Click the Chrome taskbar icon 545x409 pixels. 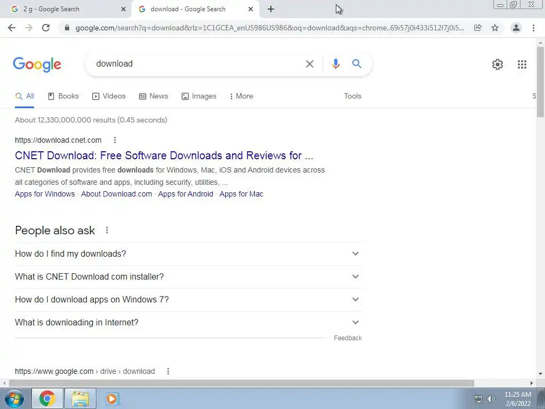coord(47,398)
